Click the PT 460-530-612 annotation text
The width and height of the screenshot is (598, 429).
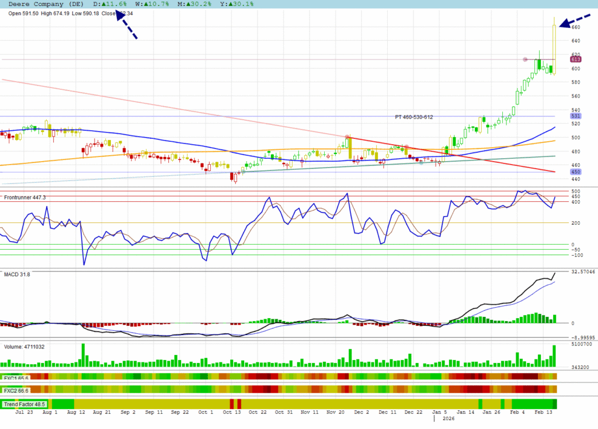(413, 117)
